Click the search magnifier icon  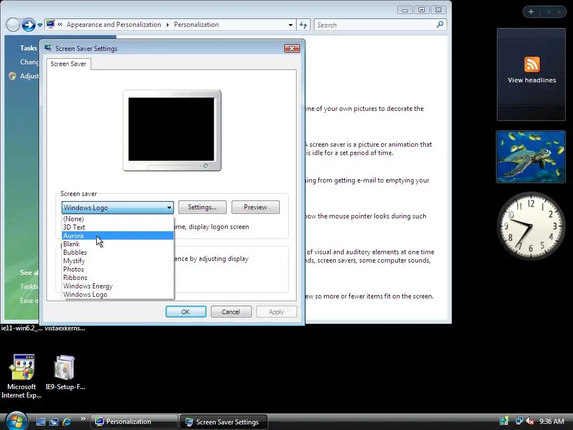440,25
